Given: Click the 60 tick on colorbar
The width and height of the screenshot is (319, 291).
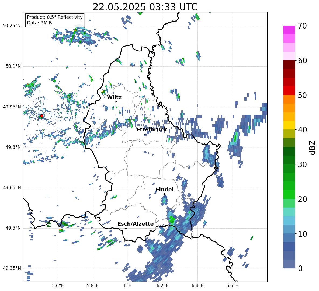Looking at the screenshot, I should click(x=302, y=61).
